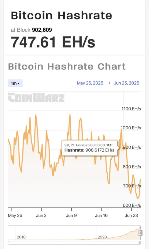Click the horizontal scrollbar at chart bottom
The height and width of the screenshot is (249, 149).
74,243
